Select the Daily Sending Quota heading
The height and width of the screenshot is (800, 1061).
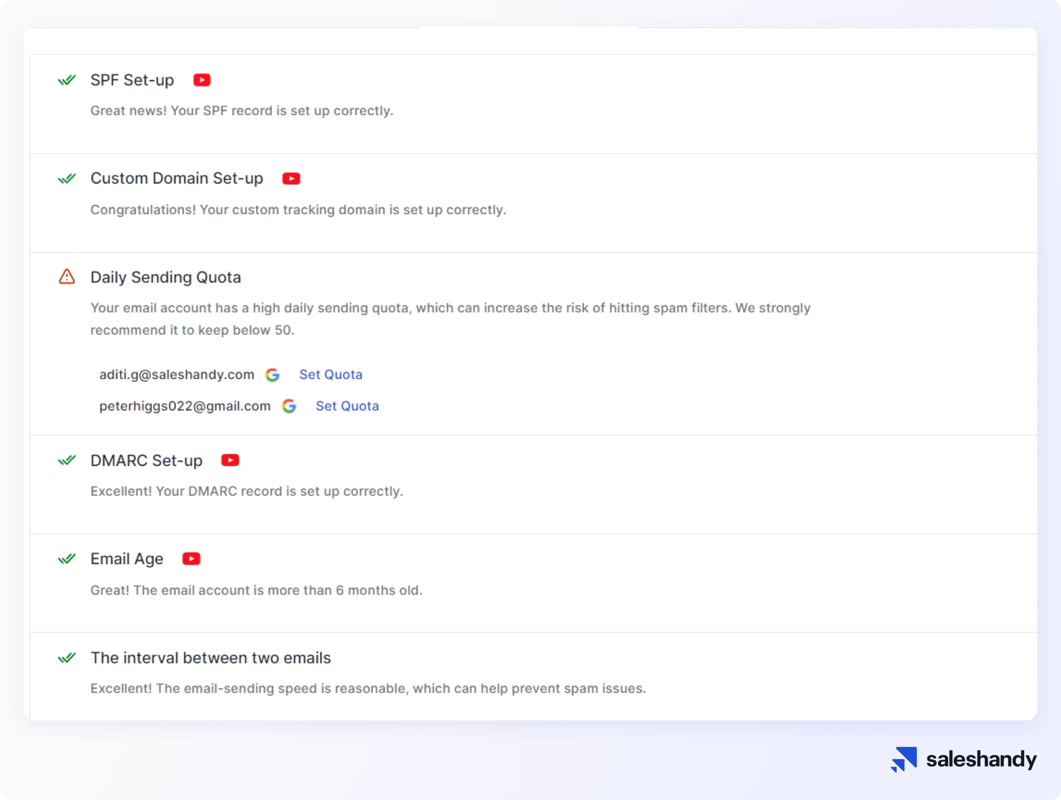point(165,277)
